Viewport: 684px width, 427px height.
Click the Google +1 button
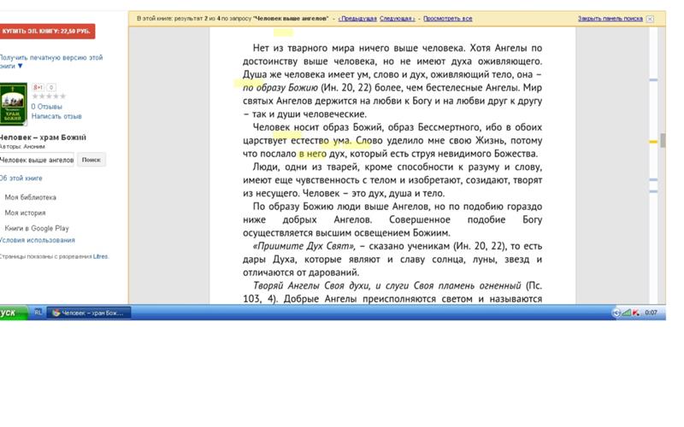point(38,87)
